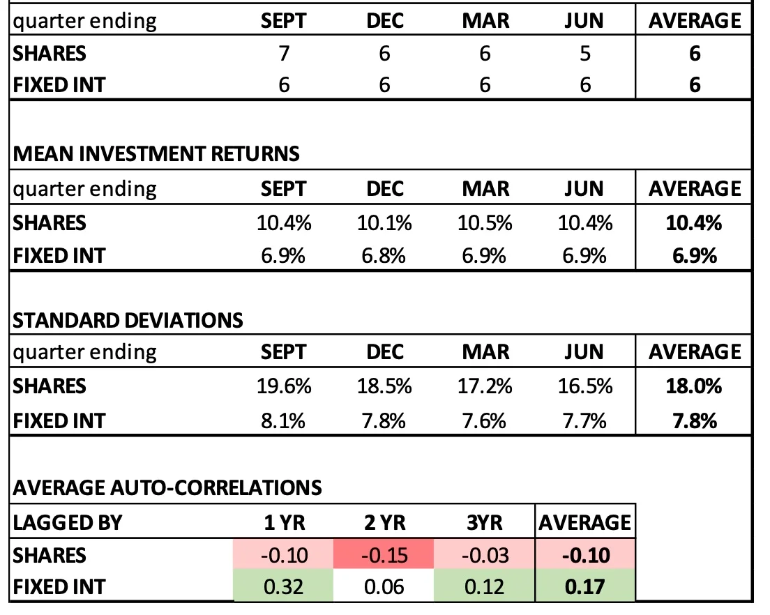Click the bold 0.17 average auto-correlation cell
Viewport: 770px width, 615px height.
pyautogui.click(x=585, y=586)
